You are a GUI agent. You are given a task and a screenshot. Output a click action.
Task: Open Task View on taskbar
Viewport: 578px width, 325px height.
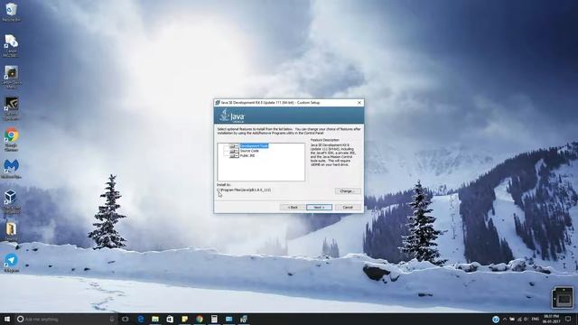[126, 319]
